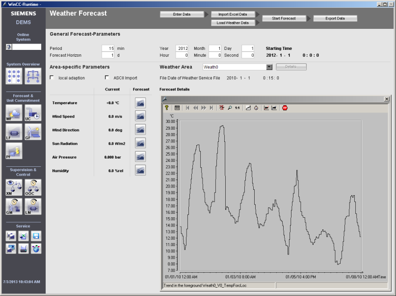Click the next trend to front icon

click(x=274, y=108)
